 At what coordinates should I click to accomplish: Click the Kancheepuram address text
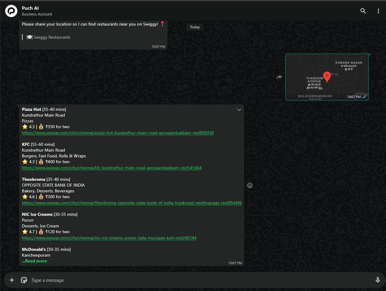(36, 255)
